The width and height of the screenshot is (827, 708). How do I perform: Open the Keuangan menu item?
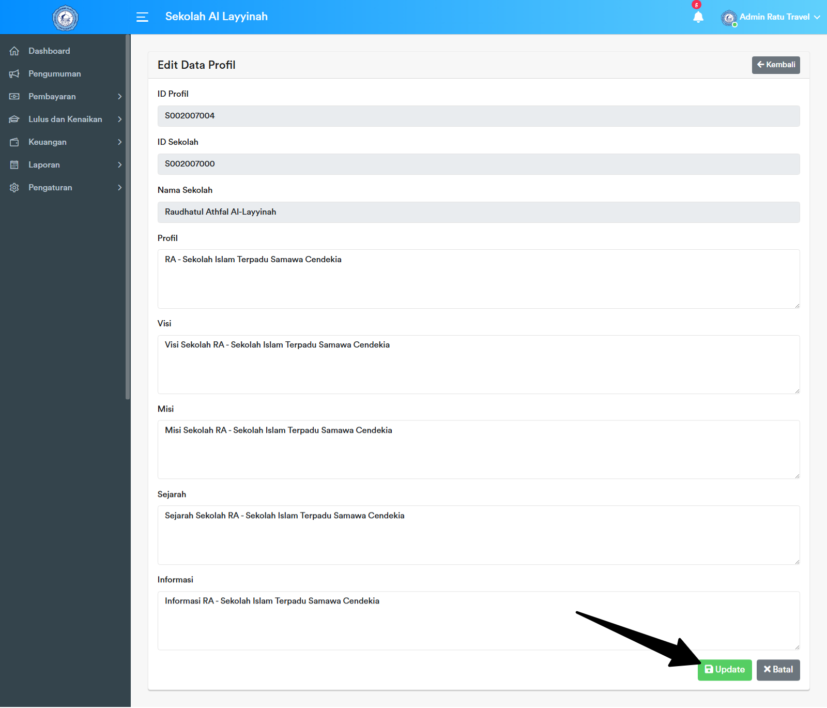click(x=48, y=142)
